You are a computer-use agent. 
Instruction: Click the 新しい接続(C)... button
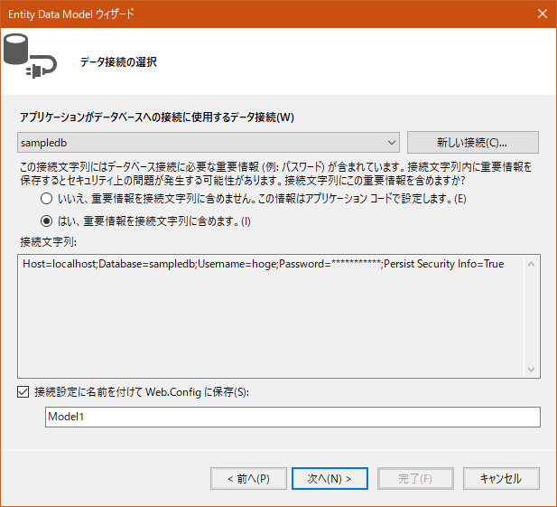(472, 143)
